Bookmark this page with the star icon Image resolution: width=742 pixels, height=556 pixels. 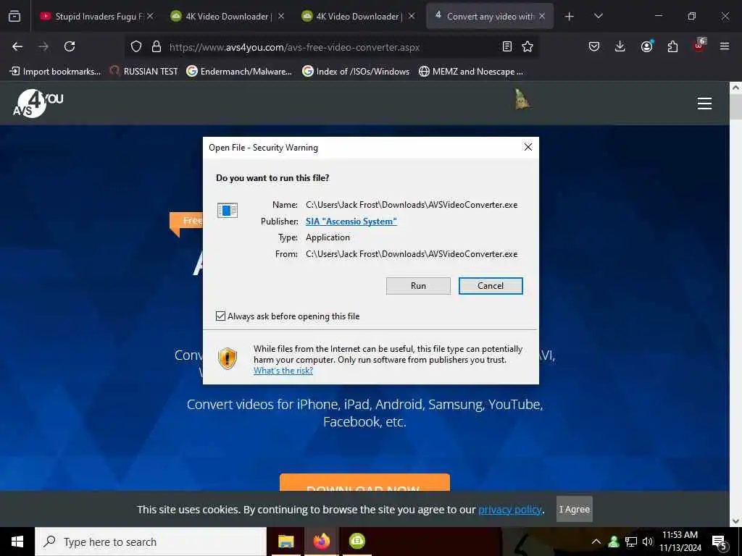point(528,46)
